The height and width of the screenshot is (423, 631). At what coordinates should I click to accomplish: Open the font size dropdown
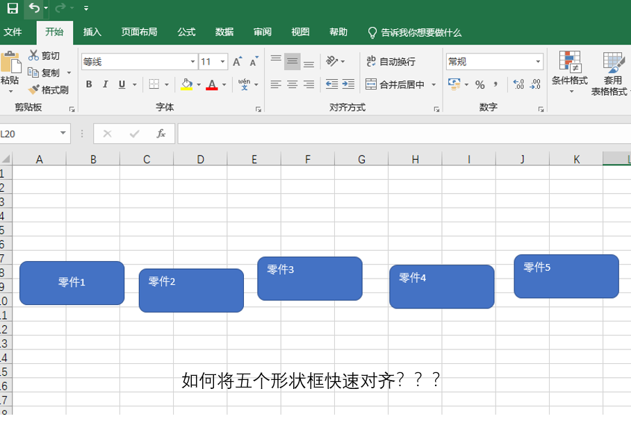point(222,62)
